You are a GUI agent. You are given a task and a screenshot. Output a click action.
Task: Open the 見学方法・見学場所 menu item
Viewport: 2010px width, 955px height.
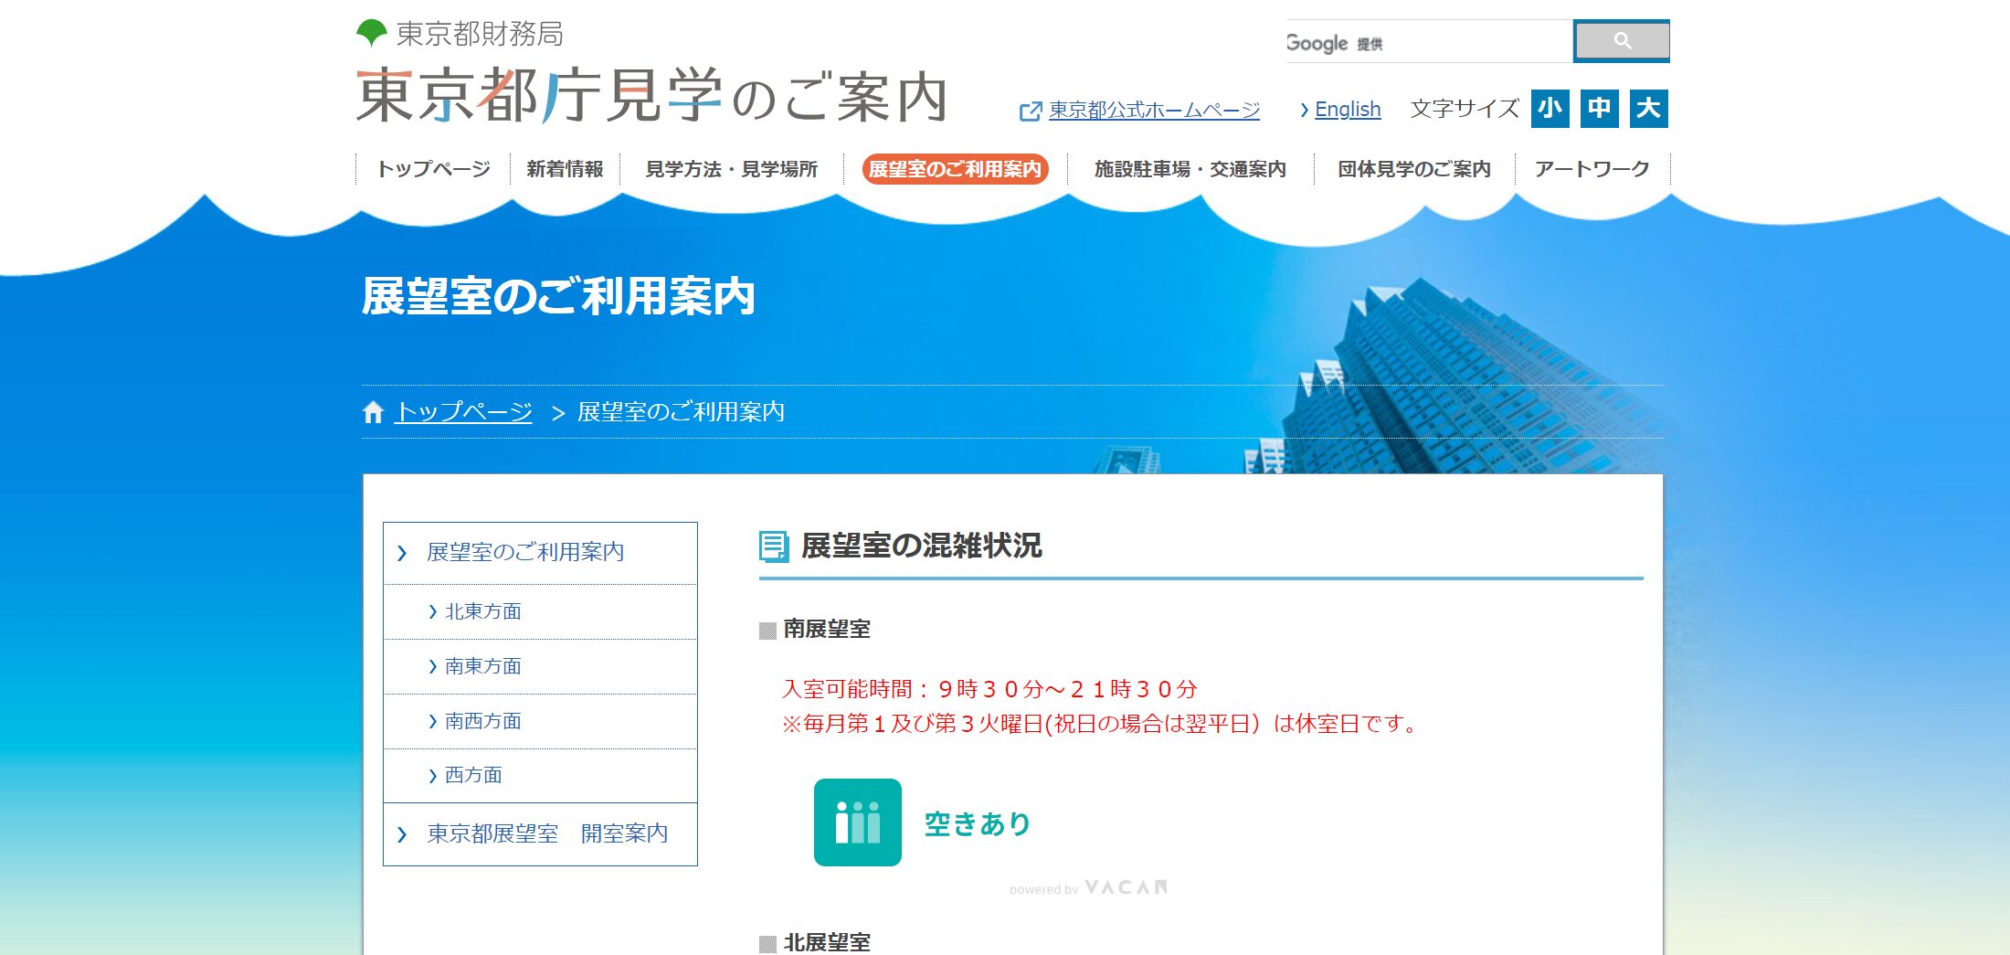pos(731,169)
